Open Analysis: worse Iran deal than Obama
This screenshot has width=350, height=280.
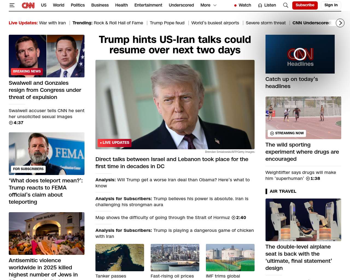173,183
